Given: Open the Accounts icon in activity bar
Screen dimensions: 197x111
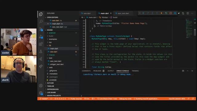Looking at the screenshot, I should [x=41, y=86].
